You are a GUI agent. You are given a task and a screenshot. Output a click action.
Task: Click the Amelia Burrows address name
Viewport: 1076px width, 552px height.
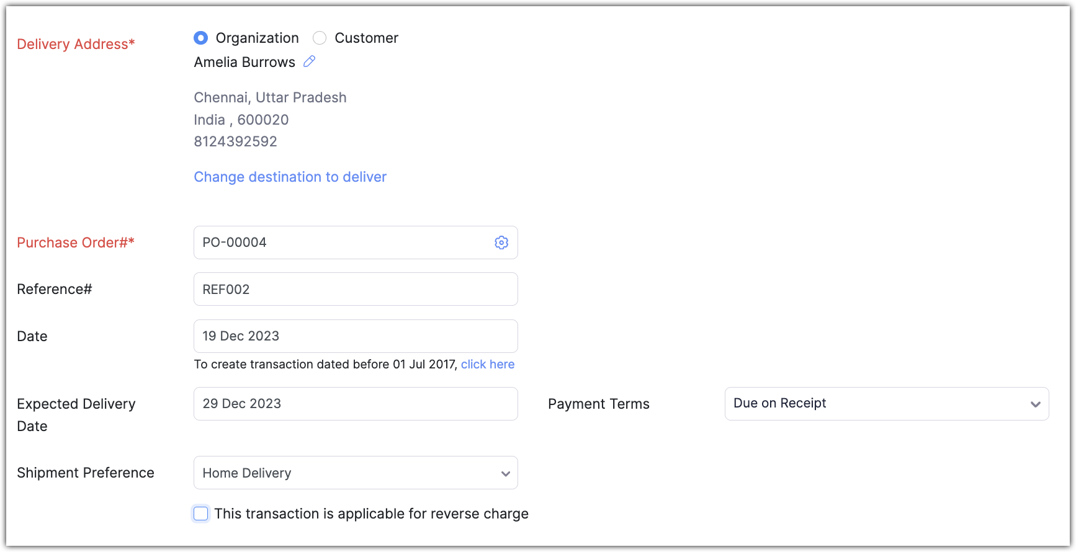(x=244, y=62)
